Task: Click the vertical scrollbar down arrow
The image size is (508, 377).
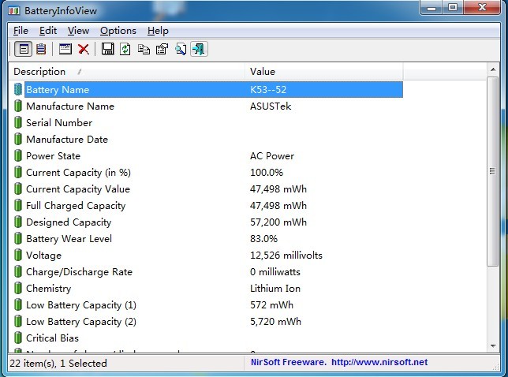Action: (493, 346)
